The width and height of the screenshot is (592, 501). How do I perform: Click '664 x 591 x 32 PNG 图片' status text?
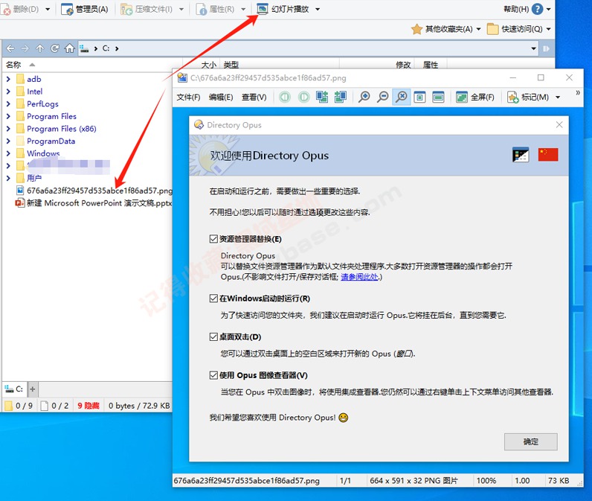pos(414,481)
